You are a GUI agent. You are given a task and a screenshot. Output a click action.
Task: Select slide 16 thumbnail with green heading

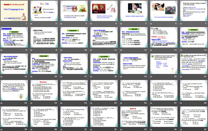(x=44, y=64)
